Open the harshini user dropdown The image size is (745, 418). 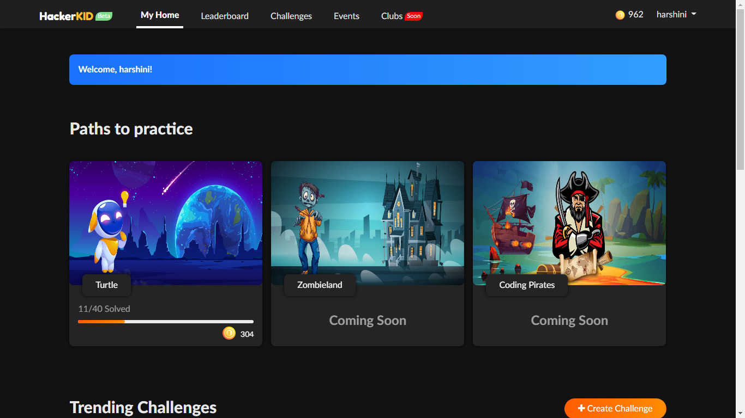click(x=676, y=15)
